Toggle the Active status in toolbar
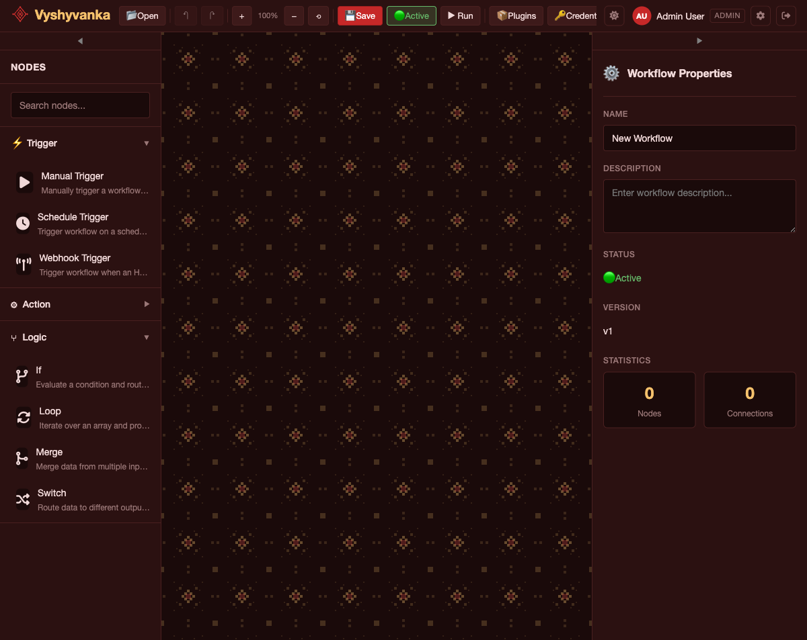 click(412, 15)
